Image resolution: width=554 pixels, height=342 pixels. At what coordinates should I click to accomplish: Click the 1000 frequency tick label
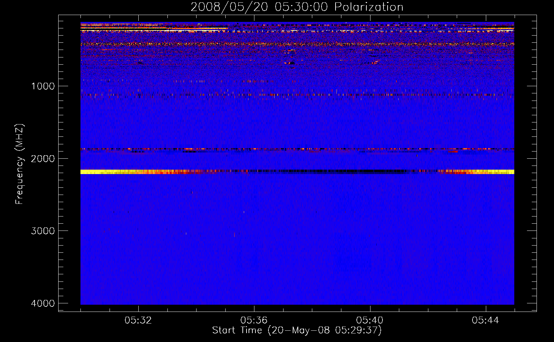[43, 86]
